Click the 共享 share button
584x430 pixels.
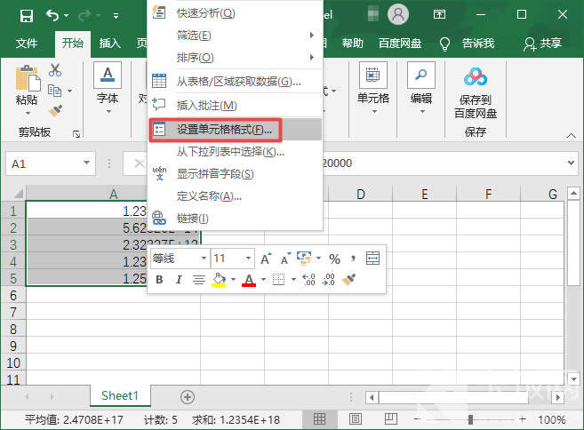543,43
